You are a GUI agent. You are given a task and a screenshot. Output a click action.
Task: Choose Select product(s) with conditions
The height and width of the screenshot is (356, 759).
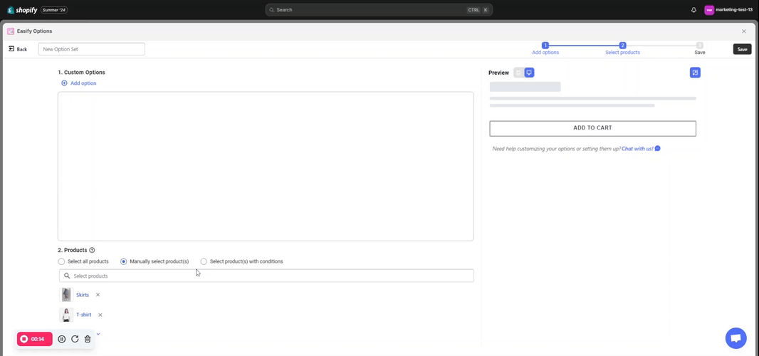tap(204, 262)
